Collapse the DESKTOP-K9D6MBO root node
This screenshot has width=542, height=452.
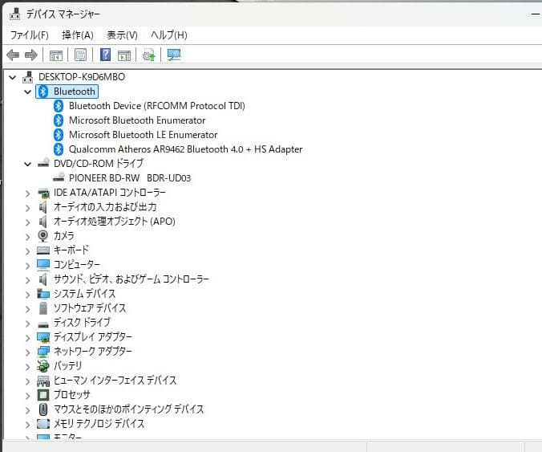tap(13, 77)
